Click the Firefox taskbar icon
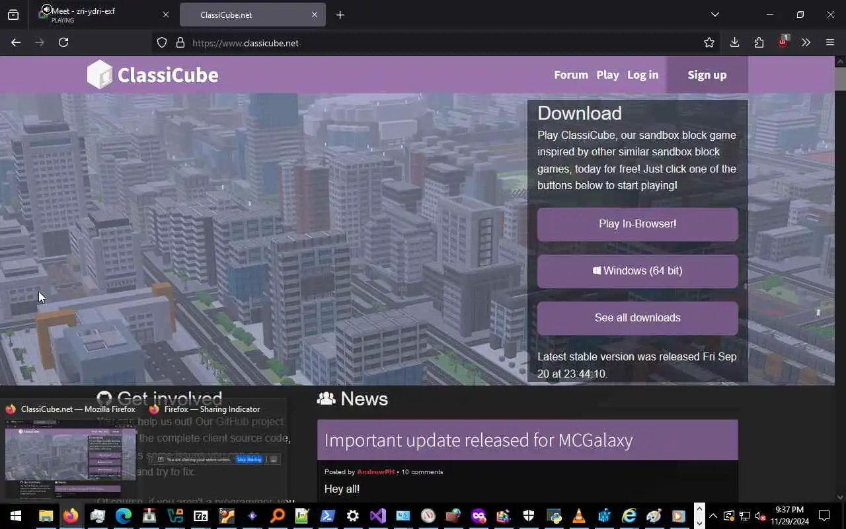 point(71,516)
